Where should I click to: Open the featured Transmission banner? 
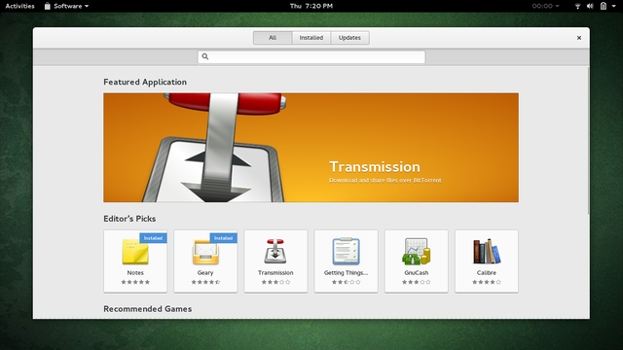(311, 148)
